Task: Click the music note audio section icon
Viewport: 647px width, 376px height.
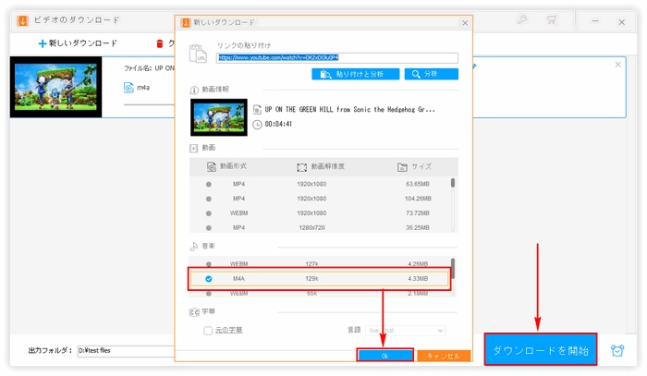Action: [194, 247]
